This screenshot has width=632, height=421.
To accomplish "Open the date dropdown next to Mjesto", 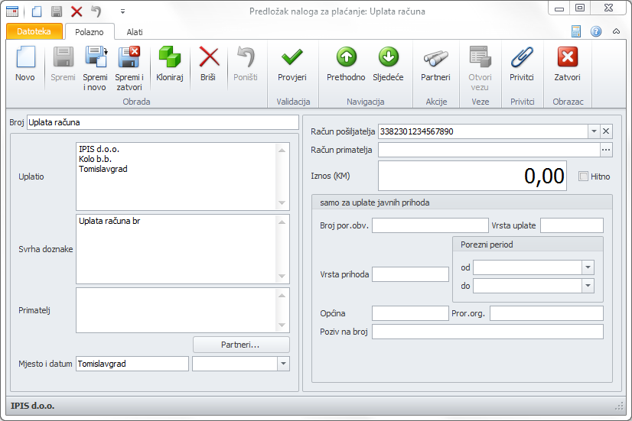I will (283, 364).
